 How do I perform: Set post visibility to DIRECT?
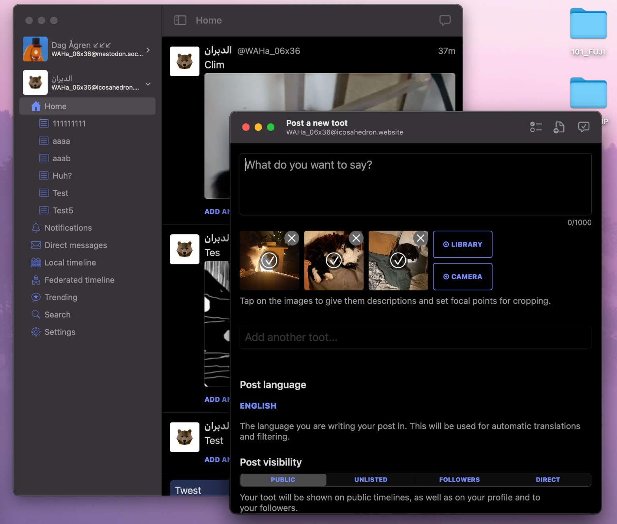[x=548, y=480]
